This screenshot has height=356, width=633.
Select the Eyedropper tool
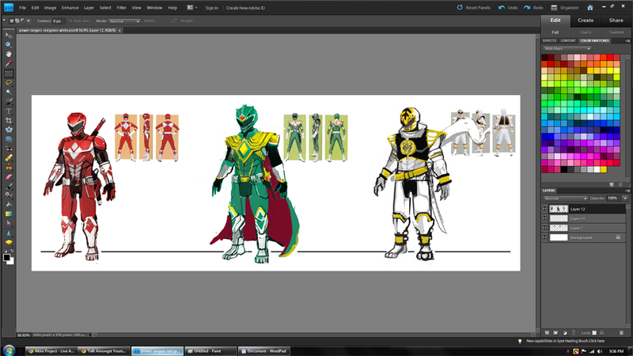(x=9, y=64)
